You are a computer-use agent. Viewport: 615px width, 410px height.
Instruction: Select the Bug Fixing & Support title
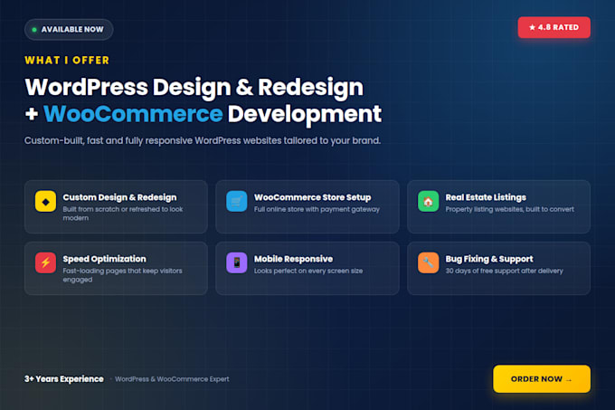pos(489,259)
